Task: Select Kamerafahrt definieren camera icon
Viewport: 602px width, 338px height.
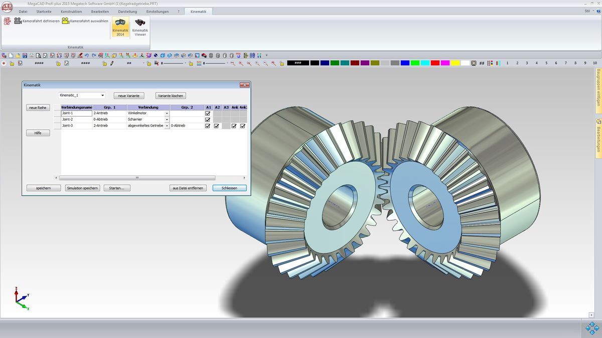Action: click(x=18, y=21)
